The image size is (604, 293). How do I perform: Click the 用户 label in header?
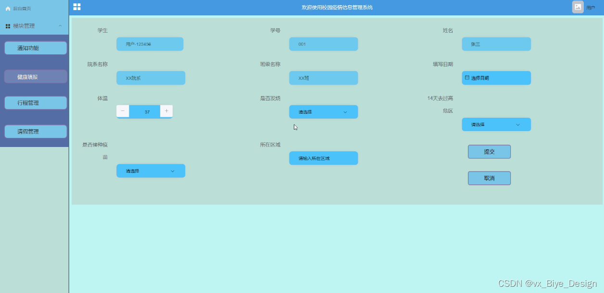[591, 8]
